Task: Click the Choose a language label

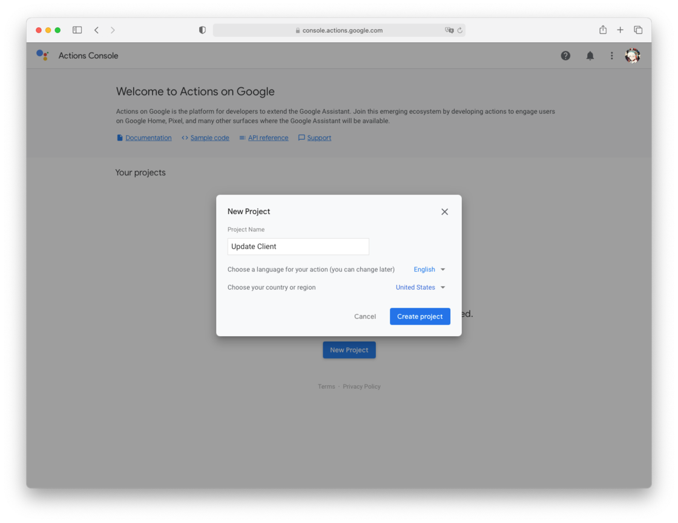Action: 311,270
